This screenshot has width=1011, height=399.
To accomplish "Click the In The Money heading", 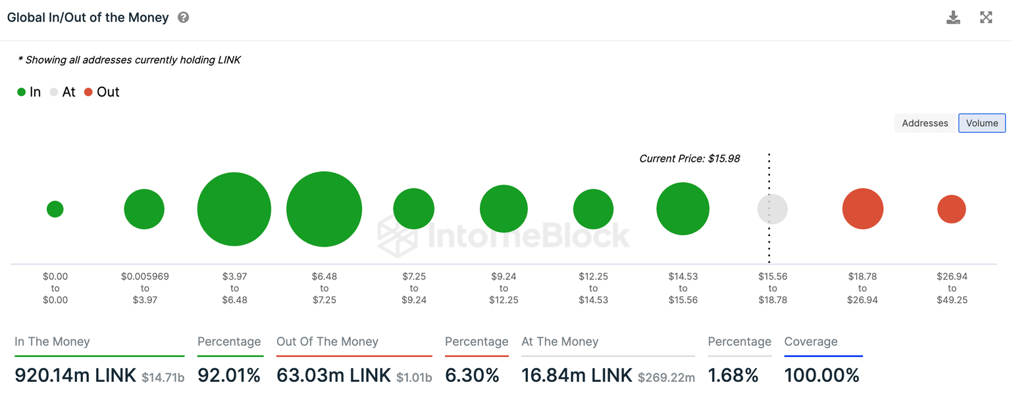I will pyautogui.click(x=52, y=342).
